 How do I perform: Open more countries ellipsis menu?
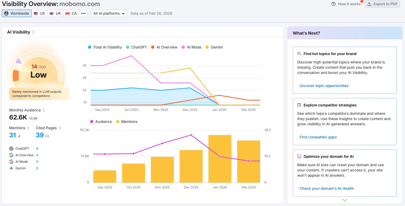tap(83, 13)
